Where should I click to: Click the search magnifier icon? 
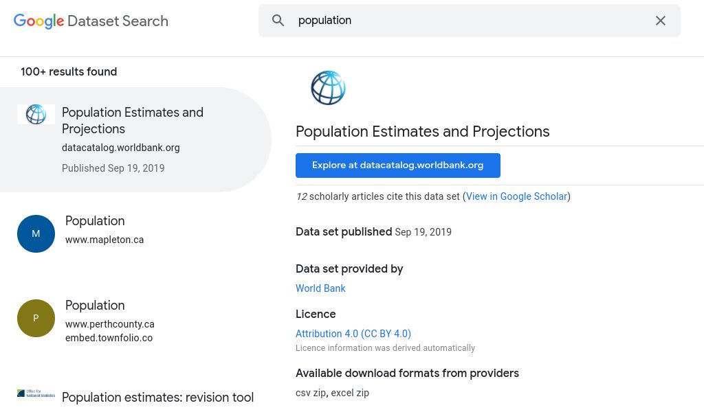click(x=278, y=21)
